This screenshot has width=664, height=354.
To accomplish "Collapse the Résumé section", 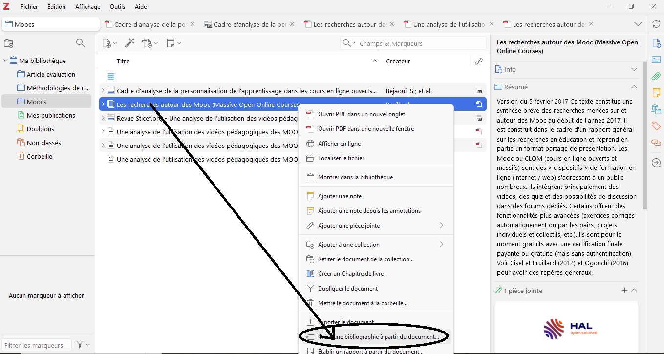I will tap(634, 87).
